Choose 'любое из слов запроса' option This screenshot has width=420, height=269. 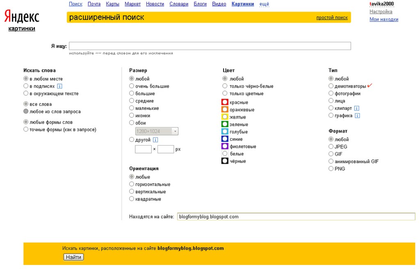26,111
